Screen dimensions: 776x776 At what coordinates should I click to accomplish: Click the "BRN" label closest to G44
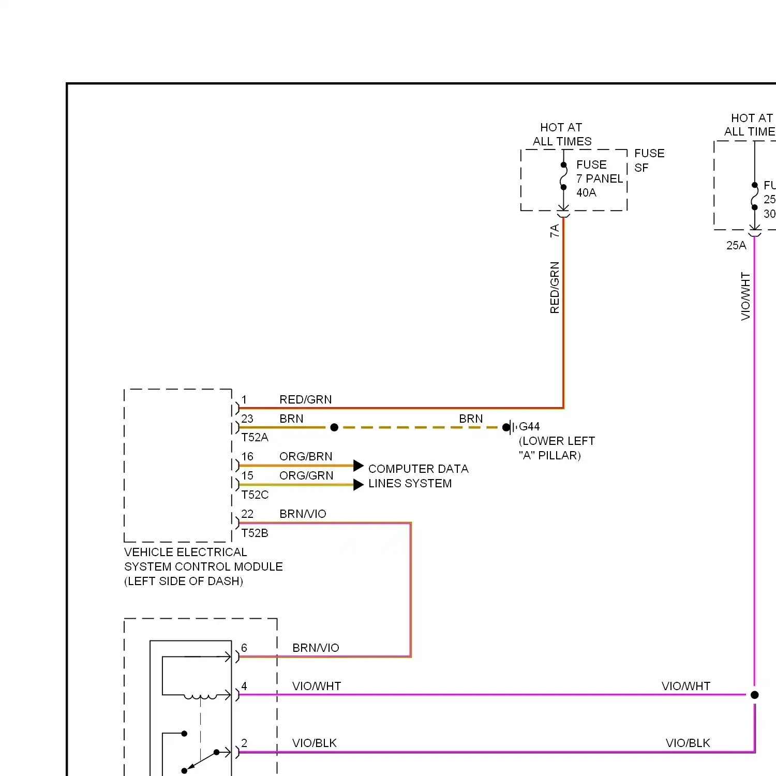(x=471, y=419)
